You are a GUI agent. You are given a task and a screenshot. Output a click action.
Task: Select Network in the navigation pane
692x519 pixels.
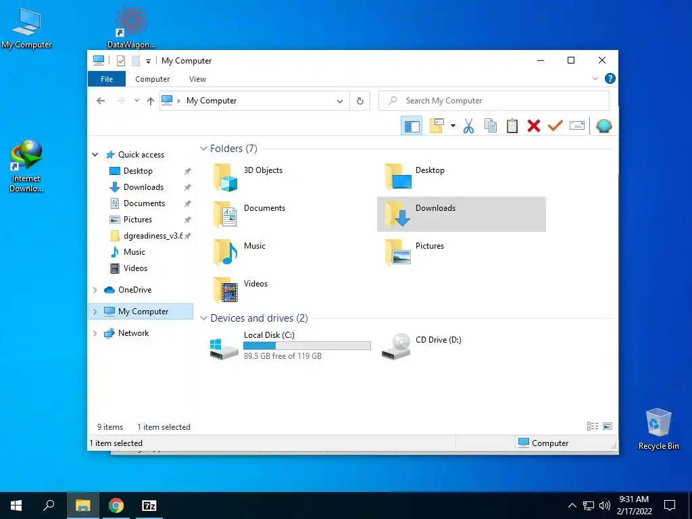pos(133,333)
